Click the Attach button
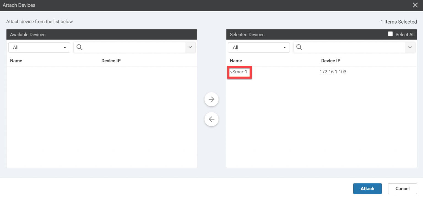Image resolution: width=423 pixels, height=197 pixels. point(367,188)
